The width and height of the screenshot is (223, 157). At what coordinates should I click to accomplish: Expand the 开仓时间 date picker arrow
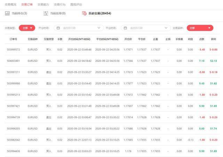click(99, 28)
